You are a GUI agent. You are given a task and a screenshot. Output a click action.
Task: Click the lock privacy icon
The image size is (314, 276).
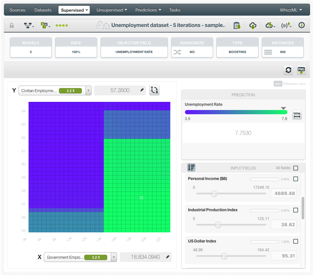[x=12, y=25]
